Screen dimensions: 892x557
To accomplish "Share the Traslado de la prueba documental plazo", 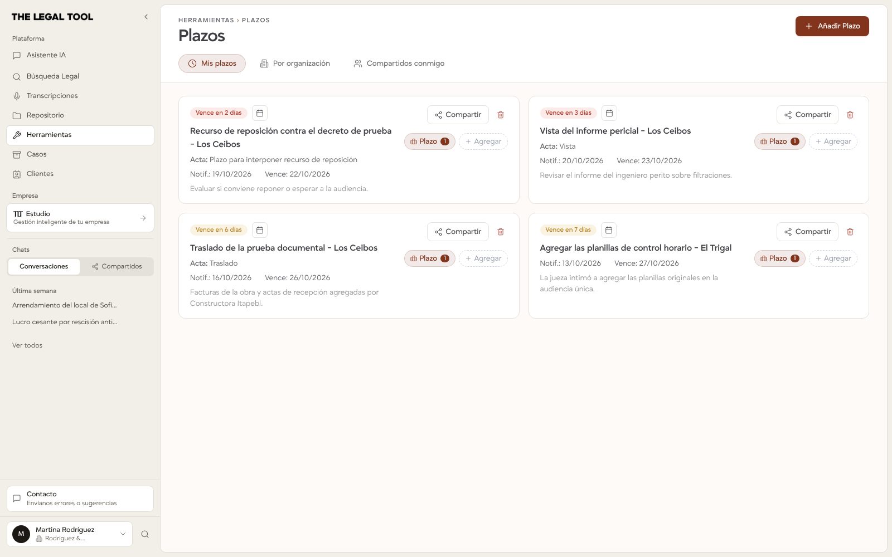I will [458, 232].
